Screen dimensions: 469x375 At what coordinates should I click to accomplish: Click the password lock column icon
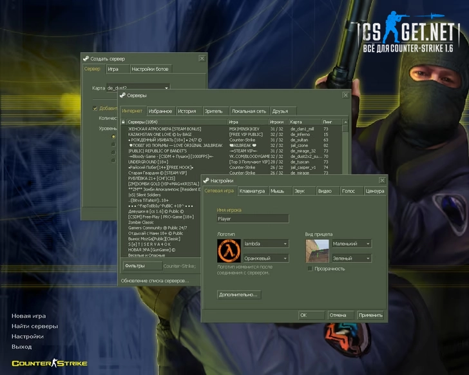[124, 121]
